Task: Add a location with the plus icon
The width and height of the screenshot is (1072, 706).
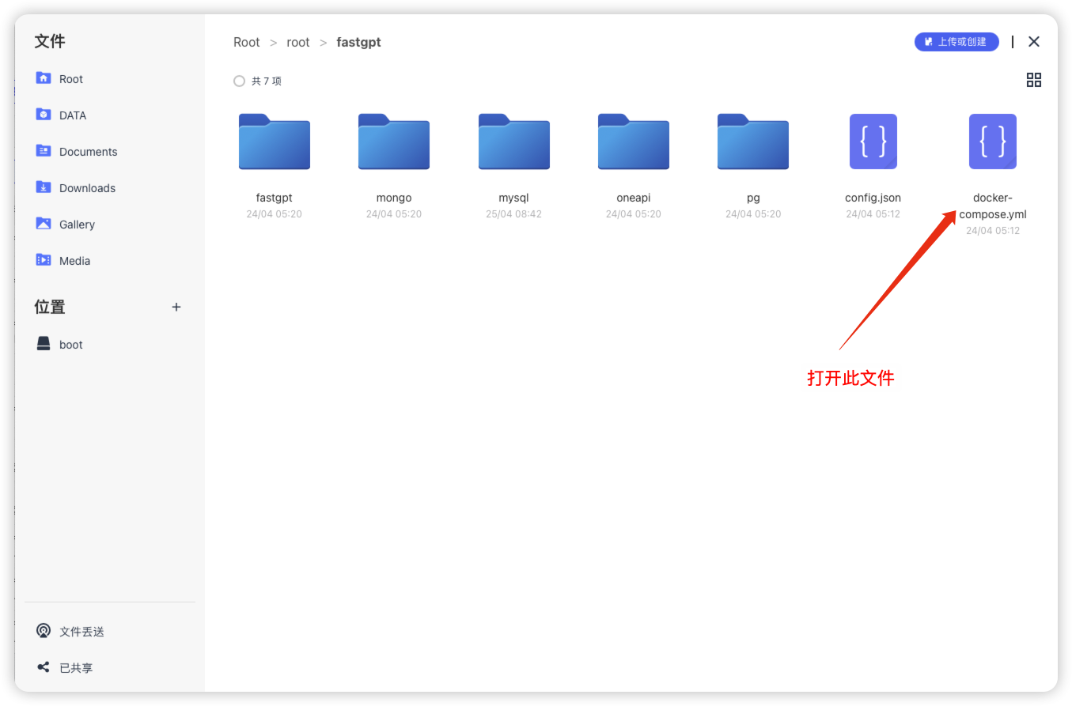Action: coord(176,307)
